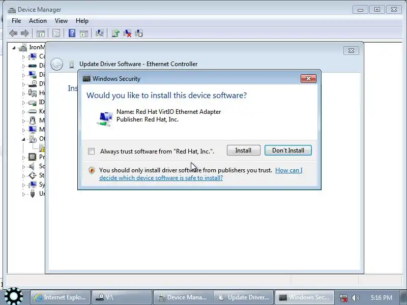Viewport: 407px width, 305px height.
Task: Open the Action menu in Device Manager
Action: coord(38,21)
